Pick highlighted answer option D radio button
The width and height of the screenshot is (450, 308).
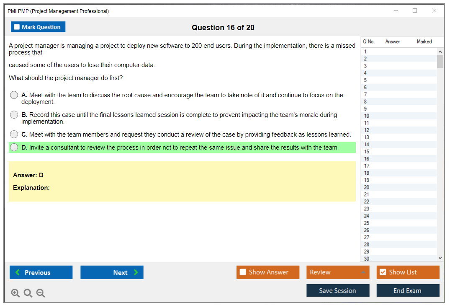point(14,148)
